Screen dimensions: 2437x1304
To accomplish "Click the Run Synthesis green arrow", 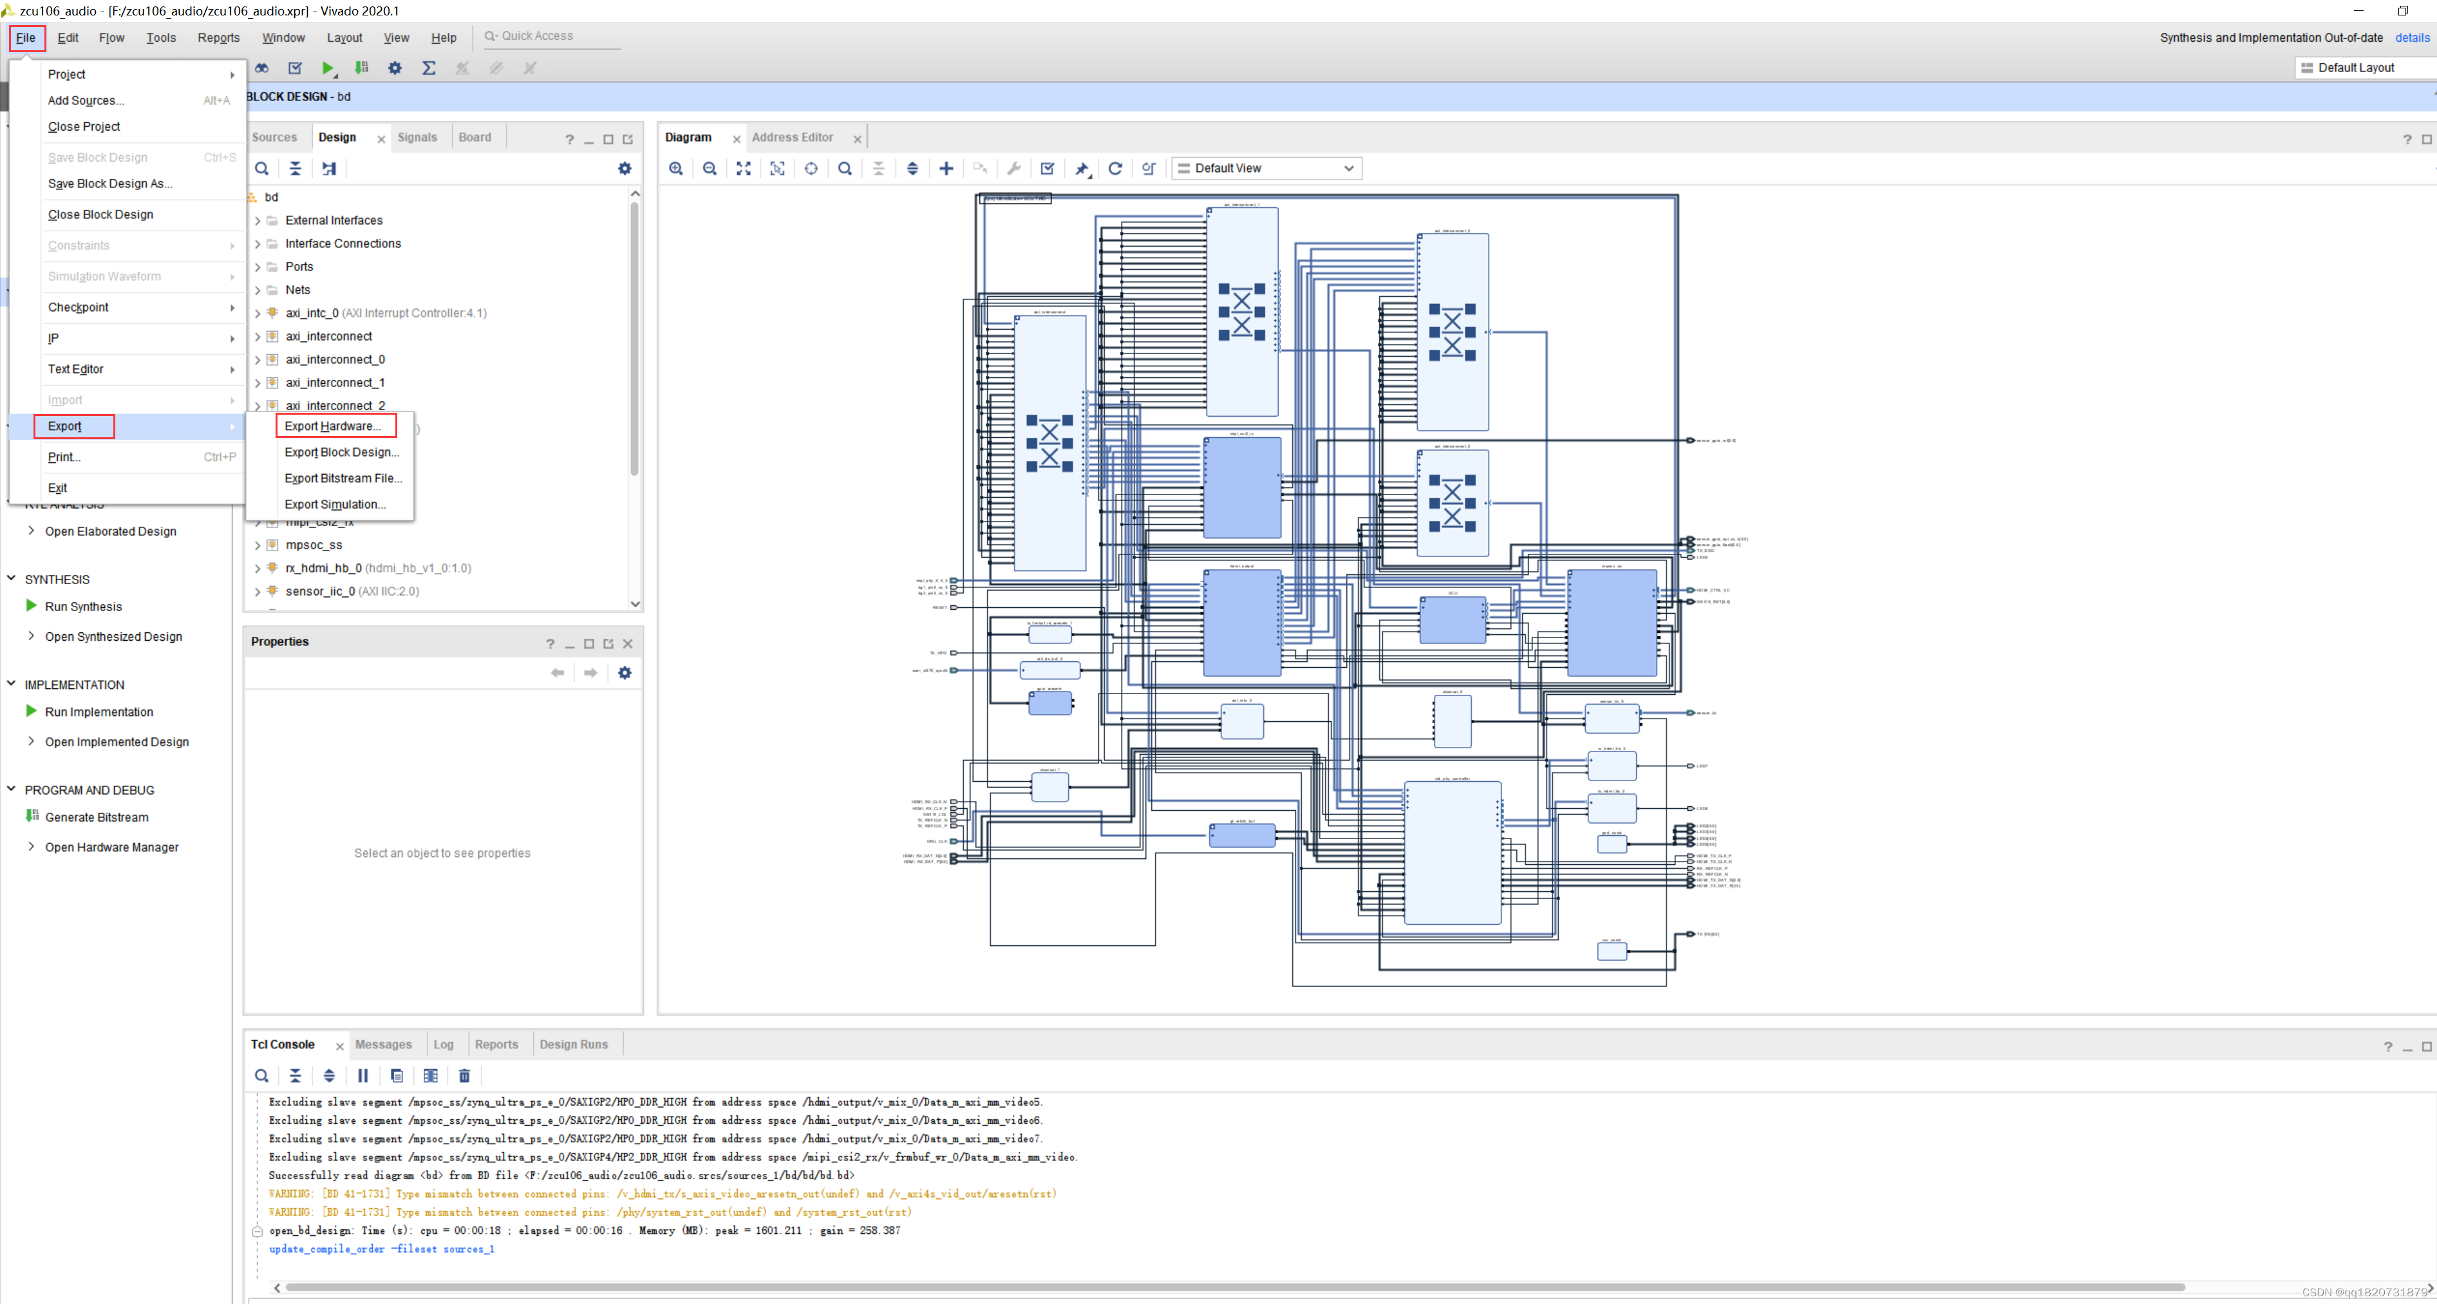I will pos(32,607).
